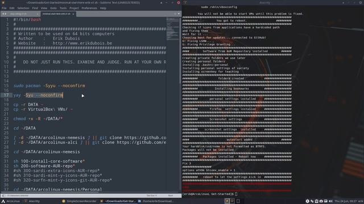
Task: Open the clipboard manager tray icon
Action: 316,201
